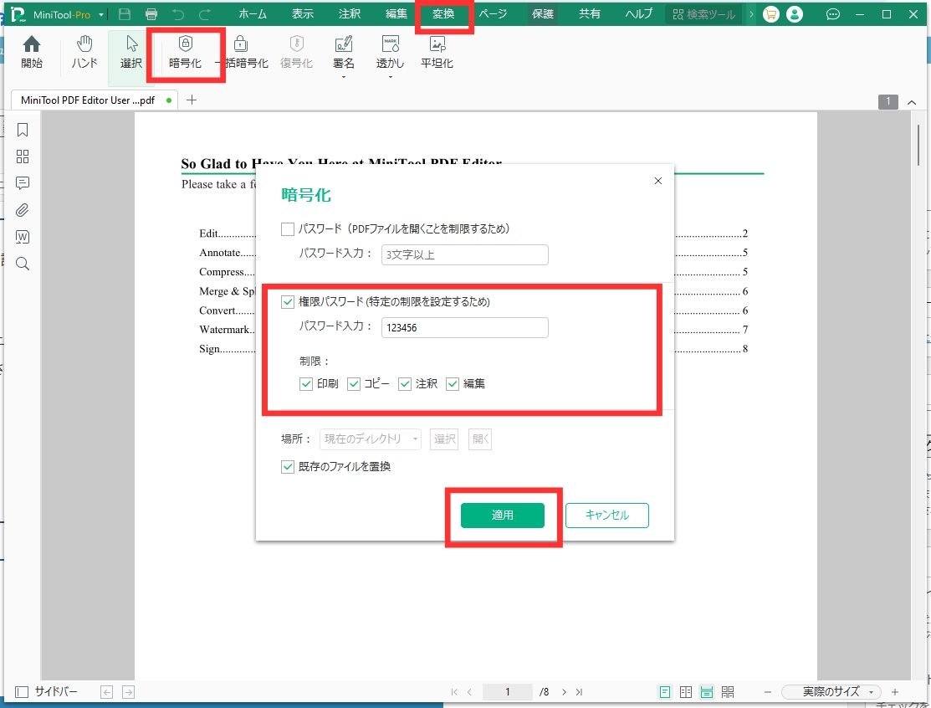This screenshot has width=931, height=708.
Task: Show more ribbon tabs with the chevron
Action: pos(751,14)
